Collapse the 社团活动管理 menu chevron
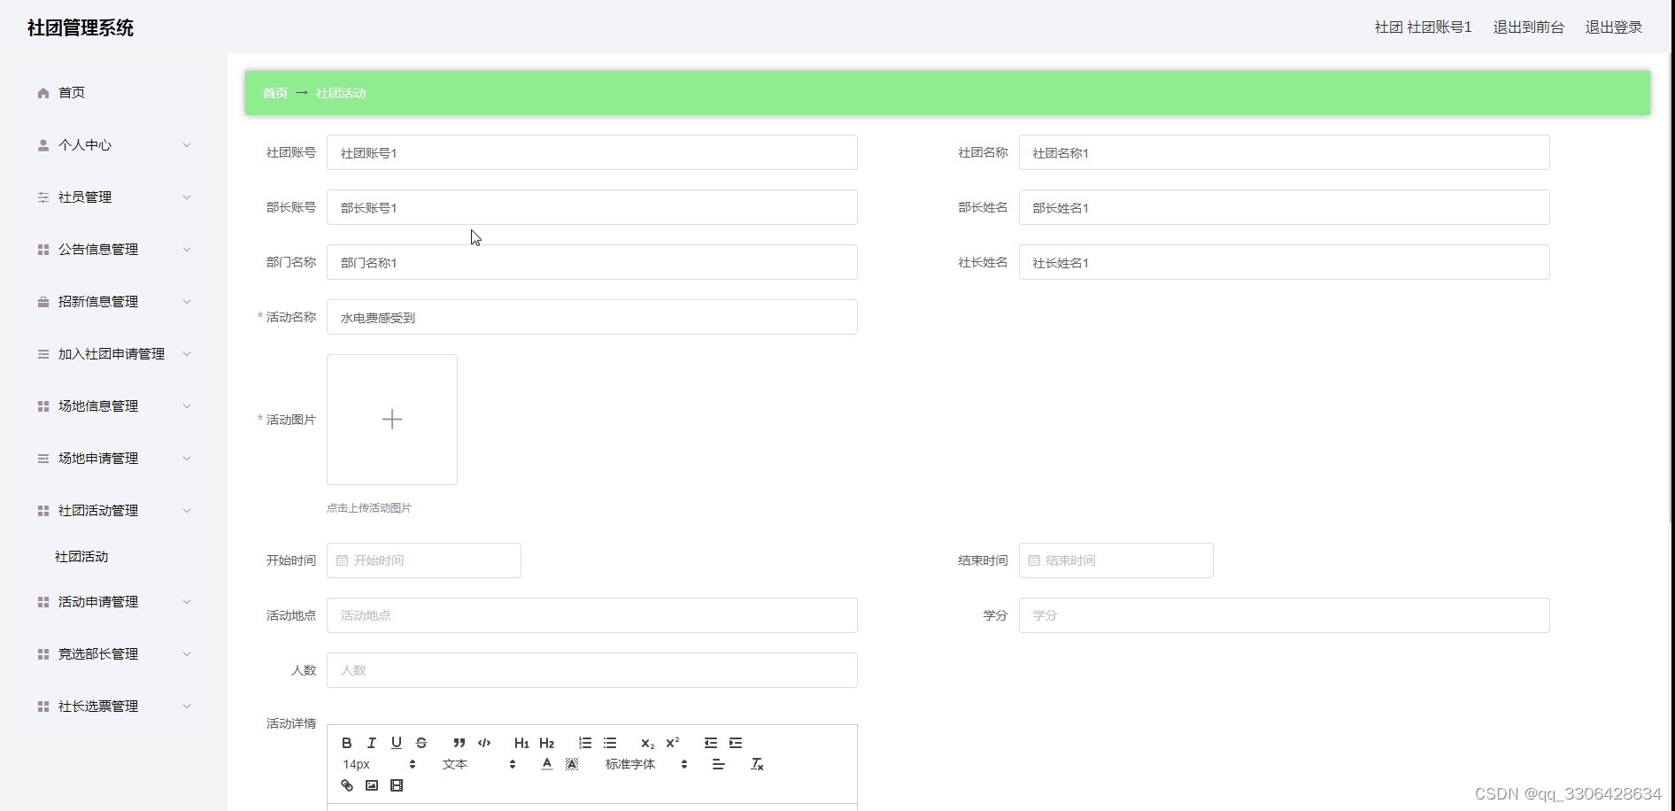This screenshot has height=811, width=1675. pyautogui.click(x=187, y=511)
